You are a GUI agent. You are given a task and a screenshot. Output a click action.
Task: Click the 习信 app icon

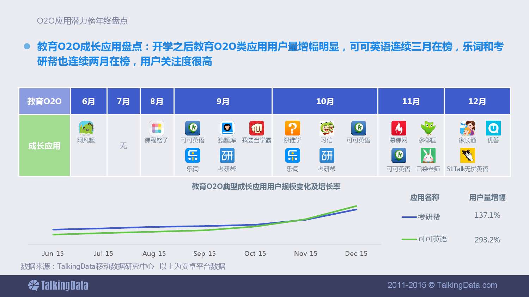pos(327,128)
